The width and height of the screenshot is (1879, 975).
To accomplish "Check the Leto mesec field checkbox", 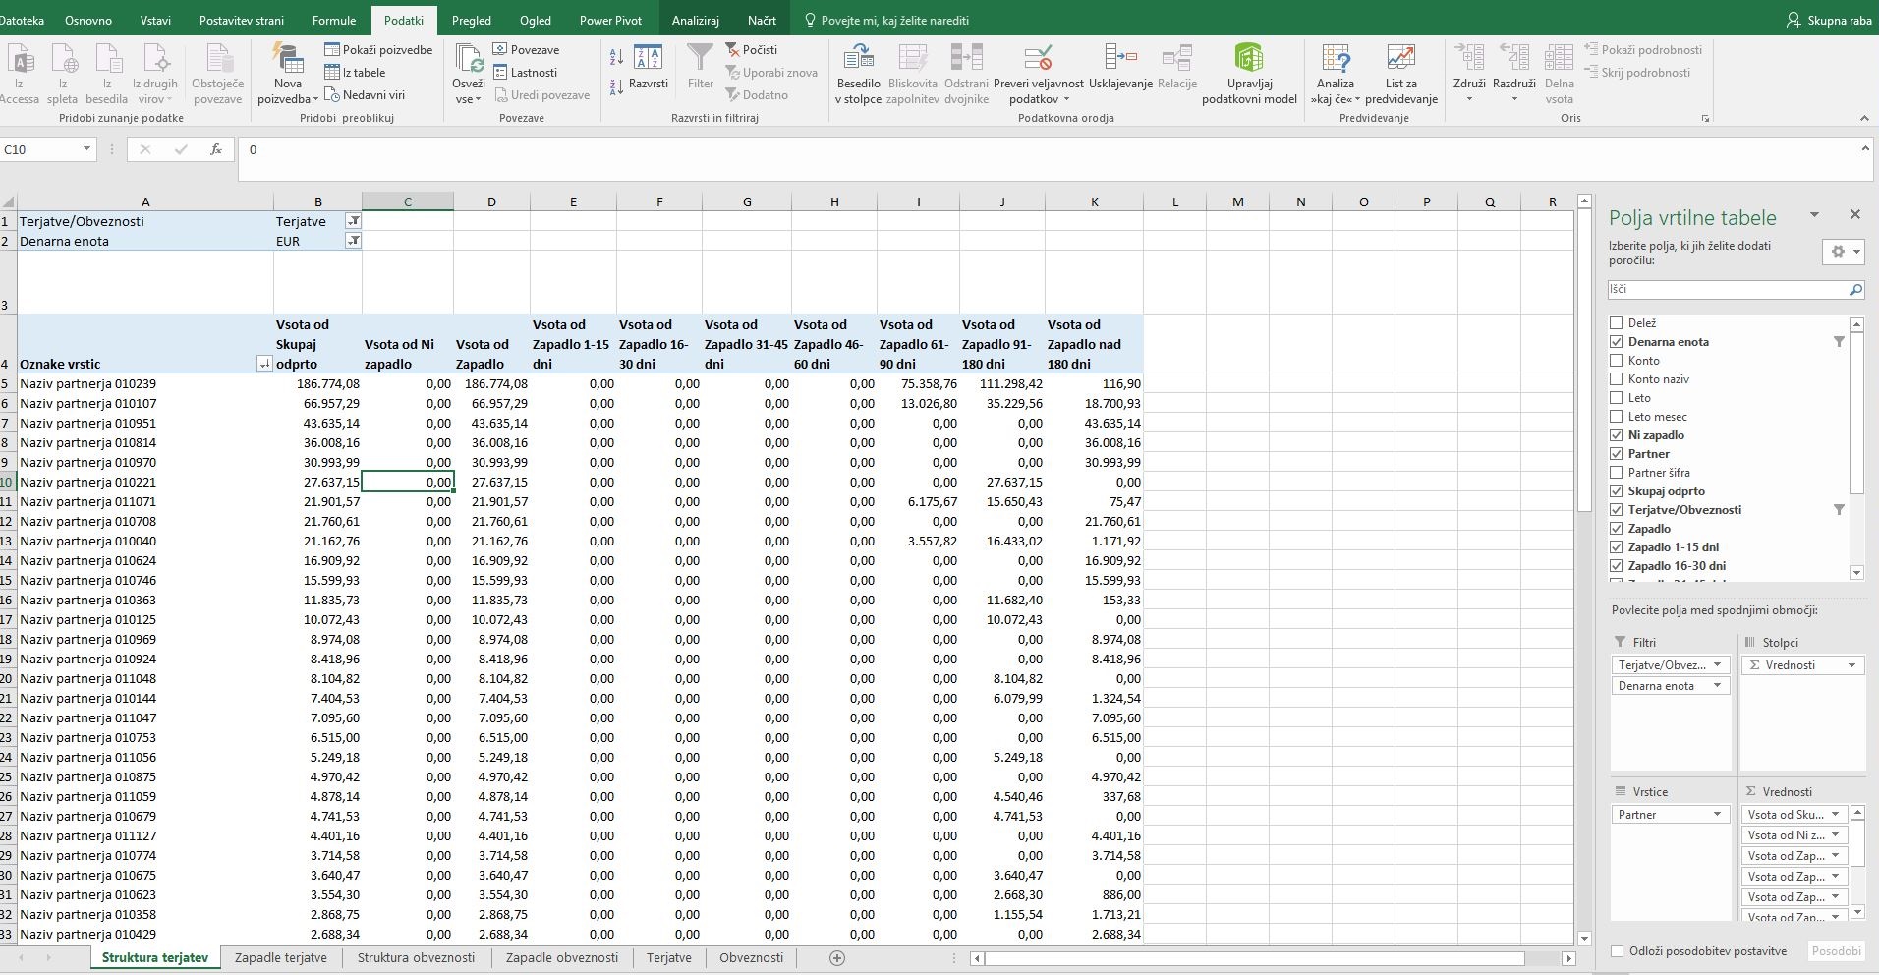I will (x=1616, y=416).
